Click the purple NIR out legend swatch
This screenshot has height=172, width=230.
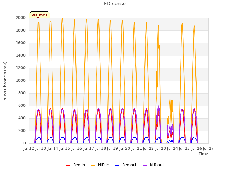point(144,165)
